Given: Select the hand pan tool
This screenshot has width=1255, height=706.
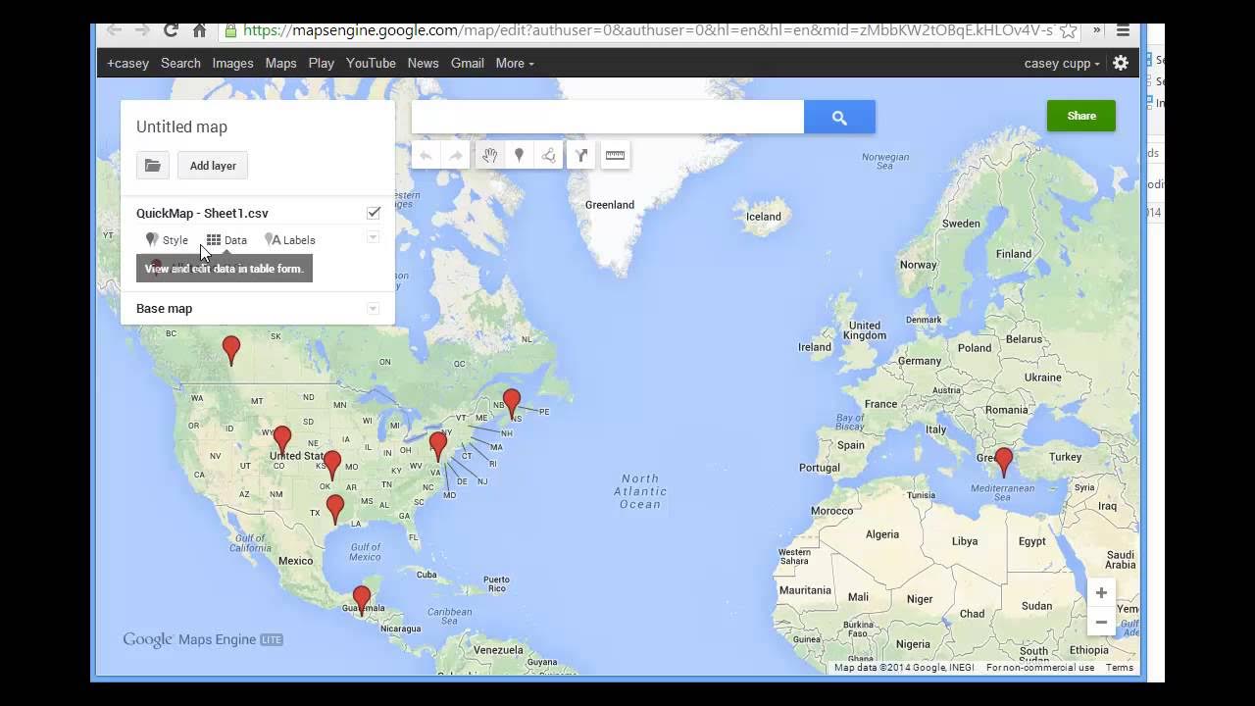Looking at the screenshot, I should pos(489,155).
